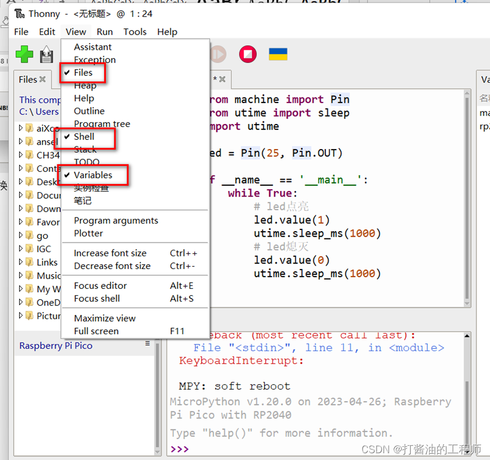
Task: Click the This computer link
Action: pos(40,100)
